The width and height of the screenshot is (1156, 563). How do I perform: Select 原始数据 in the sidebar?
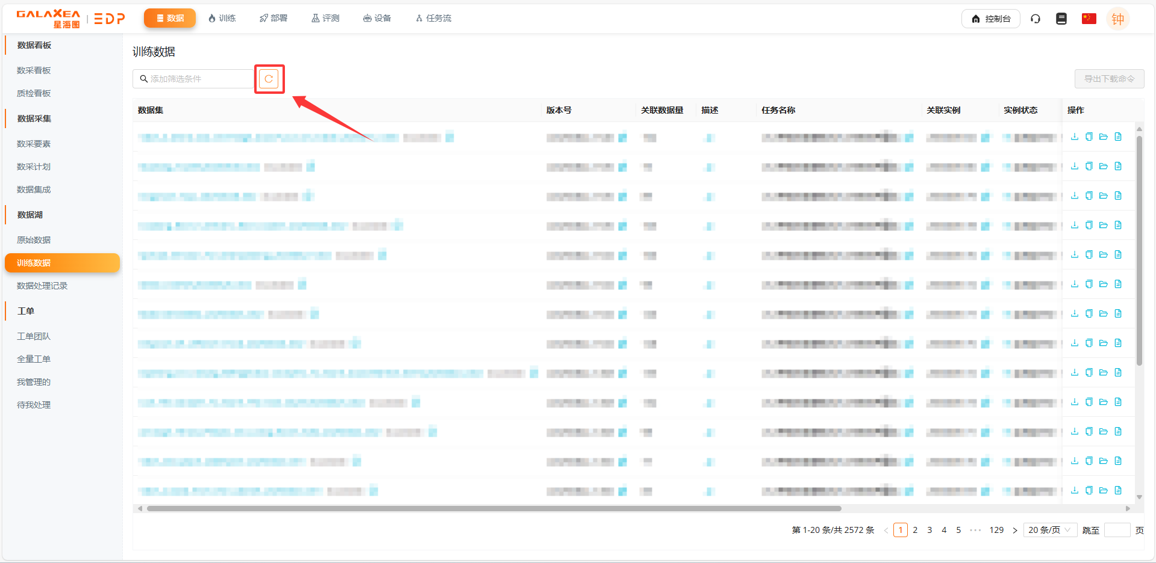pos(34,240)
